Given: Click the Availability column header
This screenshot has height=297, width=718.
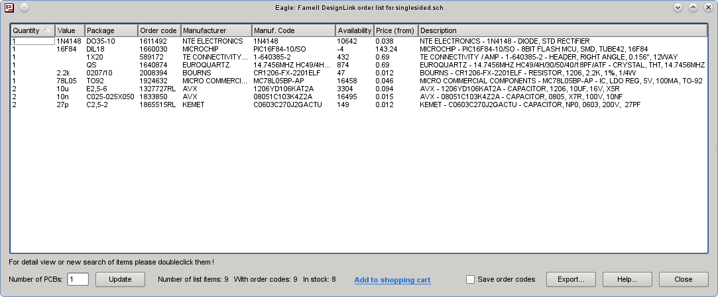Looking at the screenshot, I should pos(354,31).
